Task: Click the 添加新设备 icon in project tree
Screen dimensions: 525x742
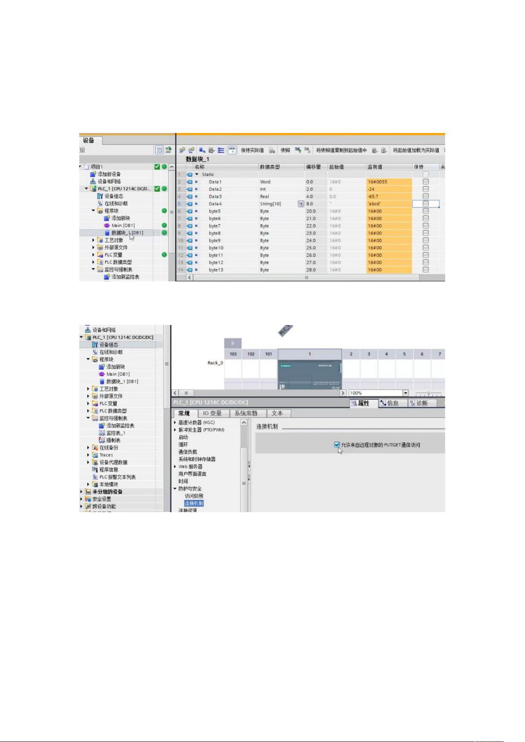Action: click(93, 174)
